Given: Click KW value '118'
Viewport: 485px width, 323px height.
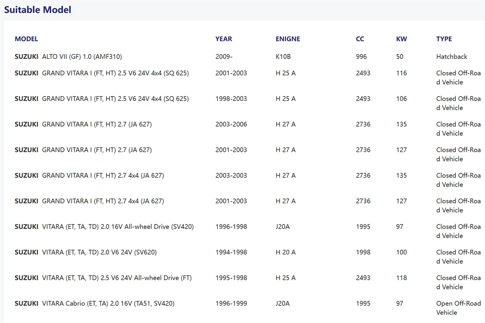Looking at the screenshot, I should click(x=401, y=278).
